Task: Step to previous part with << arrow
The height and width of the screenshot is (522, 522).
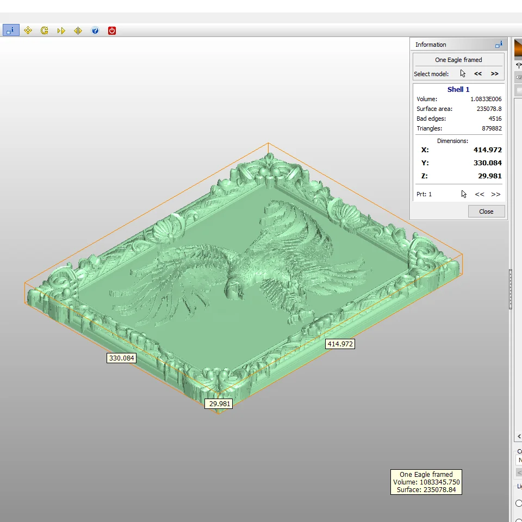Action: [x=479, y=194]
